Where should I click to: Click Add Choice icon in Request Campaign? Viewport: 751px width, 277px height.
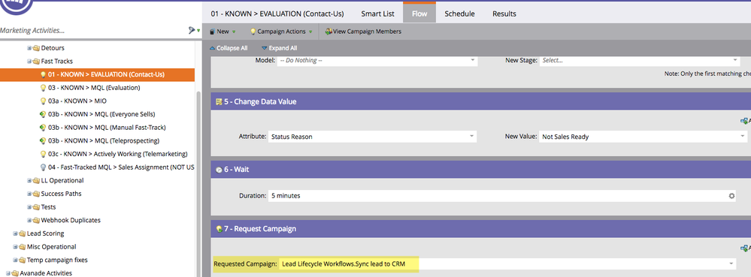(745, 248)
